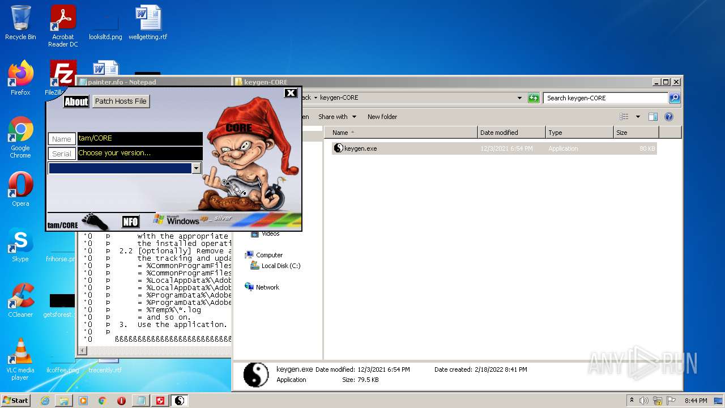Open the network status tray icon

[658, 401]
